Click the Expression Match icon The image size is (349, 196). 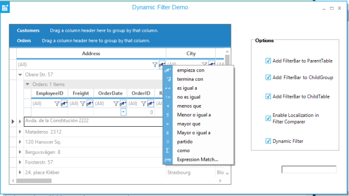(168, 160)
